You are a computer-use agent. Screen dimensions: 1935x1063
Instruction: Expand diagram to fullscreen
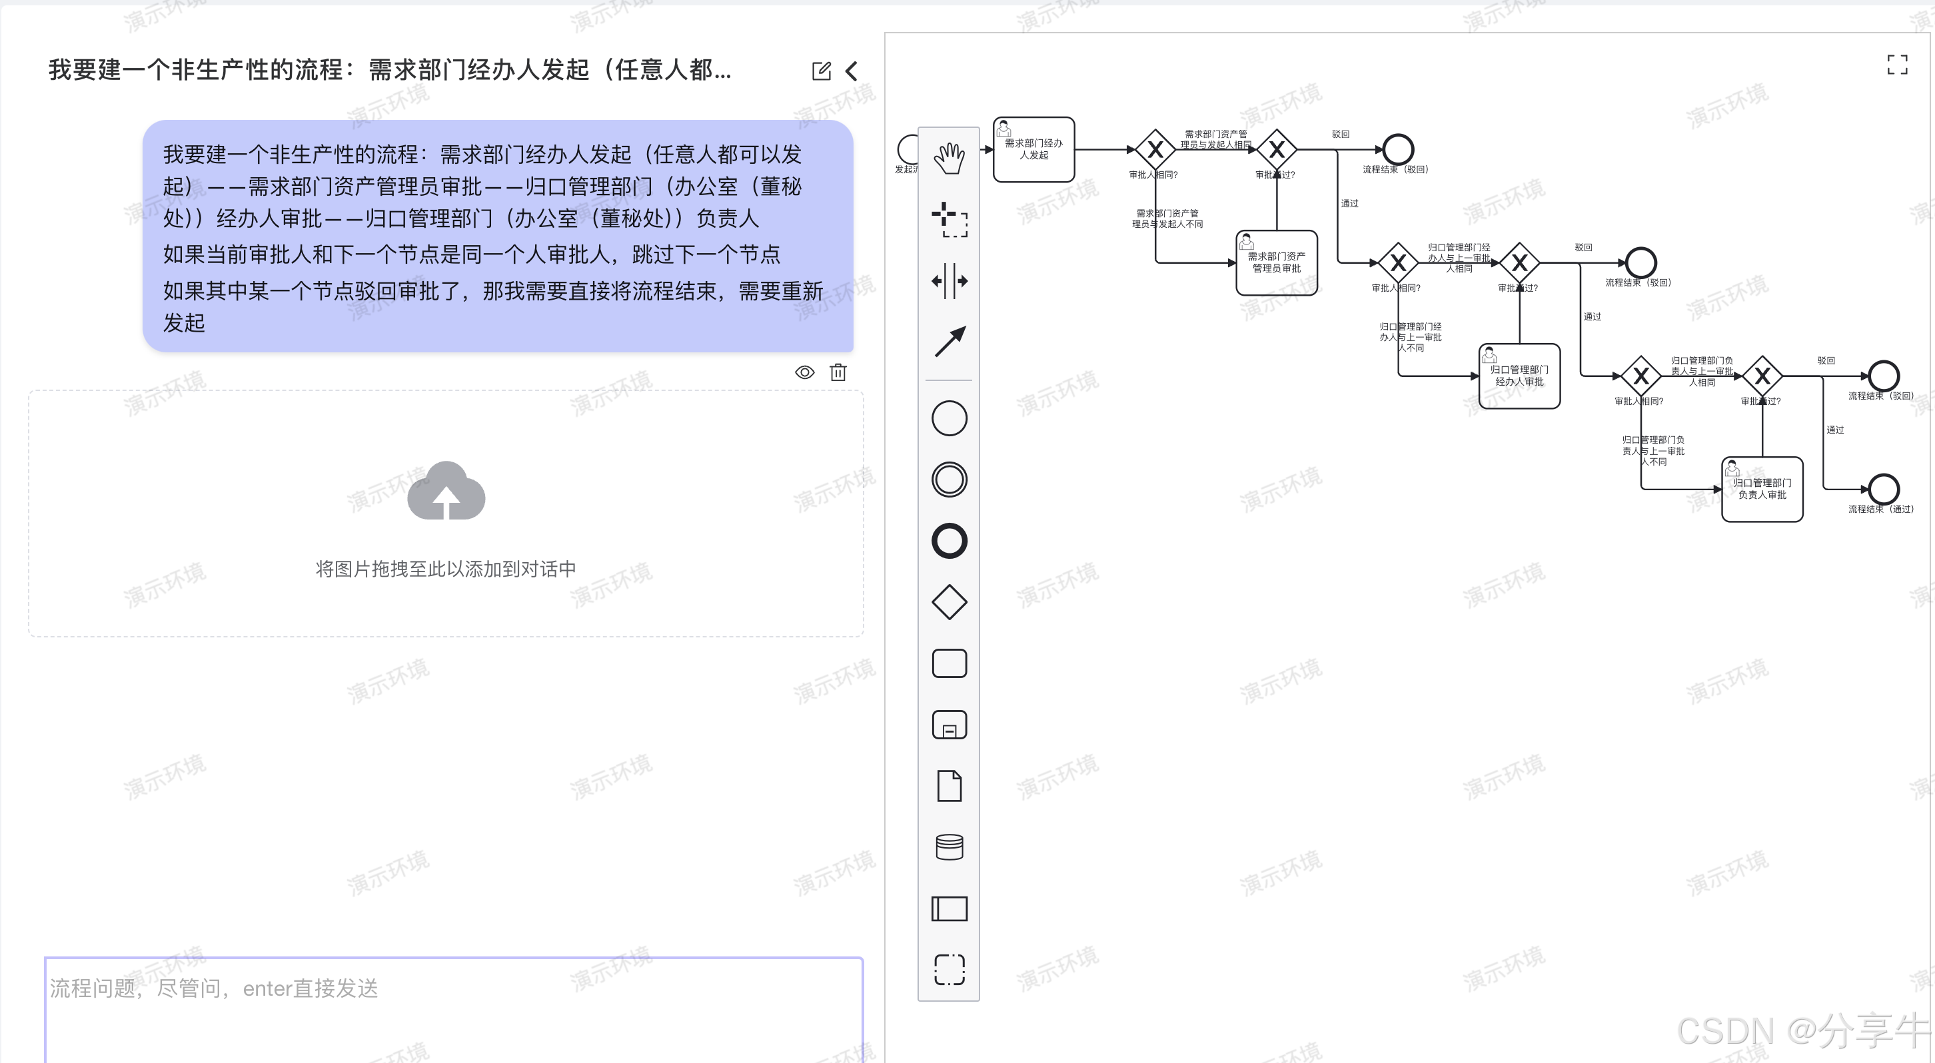point(1897,65)
